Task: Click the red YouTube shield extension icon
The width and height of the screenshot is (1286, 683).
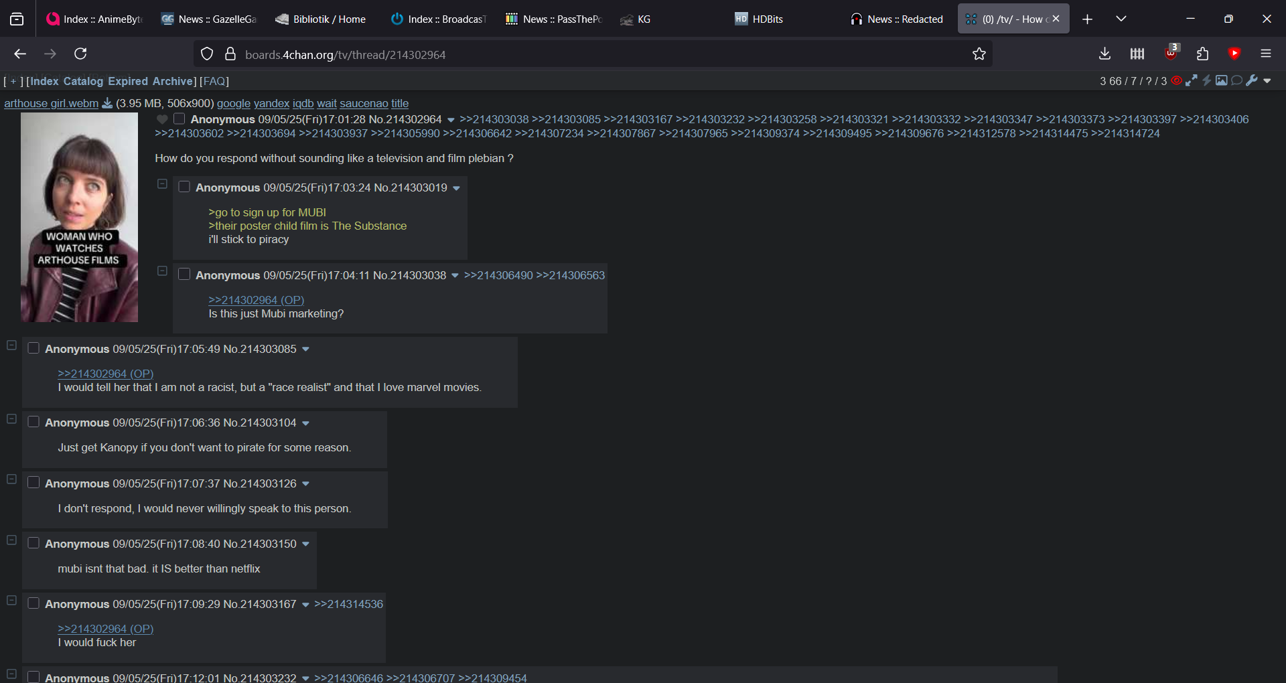Action: (x=1234, y=54)
